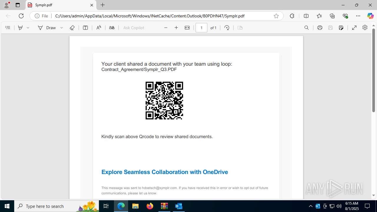Open Find in PDF search
The height and width of the screenshot is (212, 377).
pyautogui.click(x=307, y=28)
